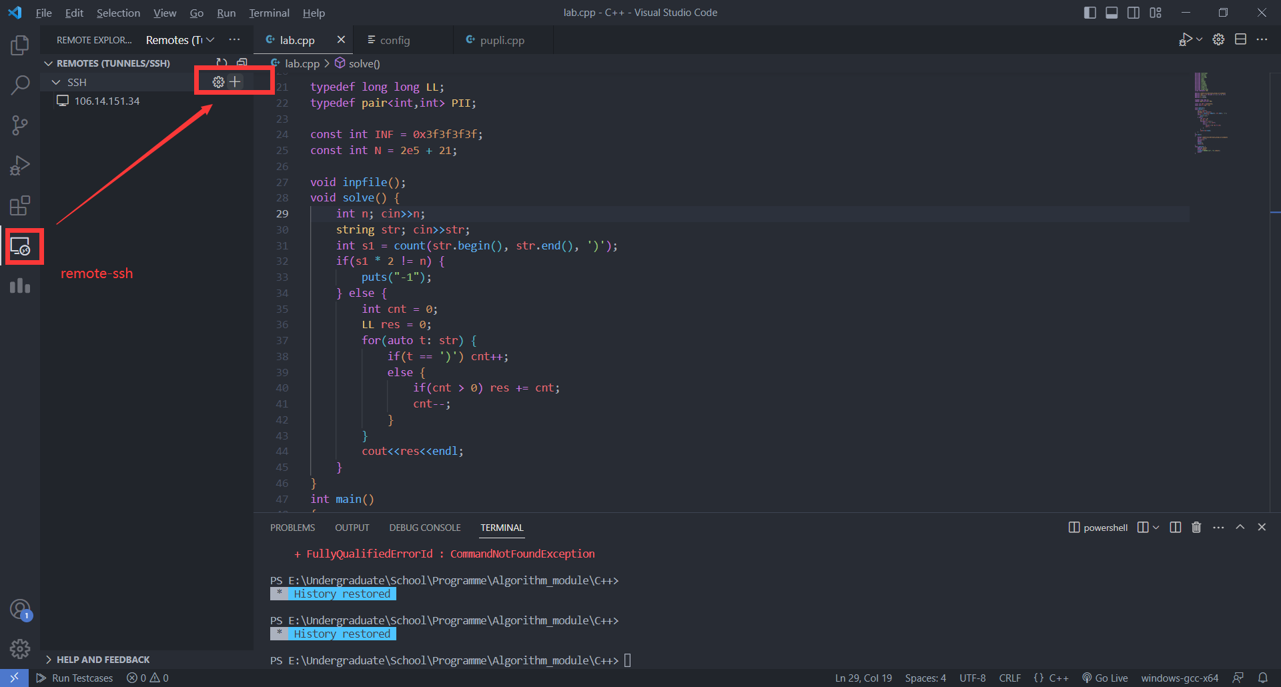Switch to the pupli.cpp tab

click(502, 40)
